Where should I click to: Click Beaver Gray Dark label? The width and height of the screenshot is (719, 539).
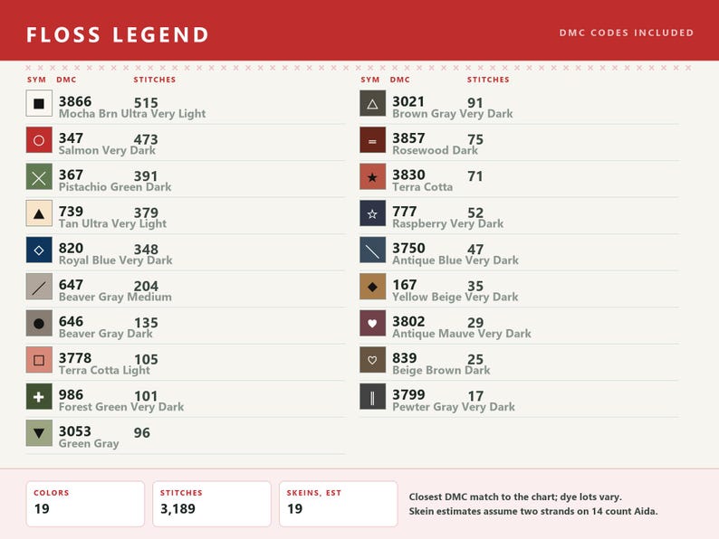pyautogui.click(x=105, y=334)
